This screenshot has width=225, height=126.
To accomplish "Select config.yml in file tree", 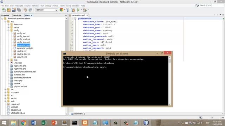I will pos(21,33).
